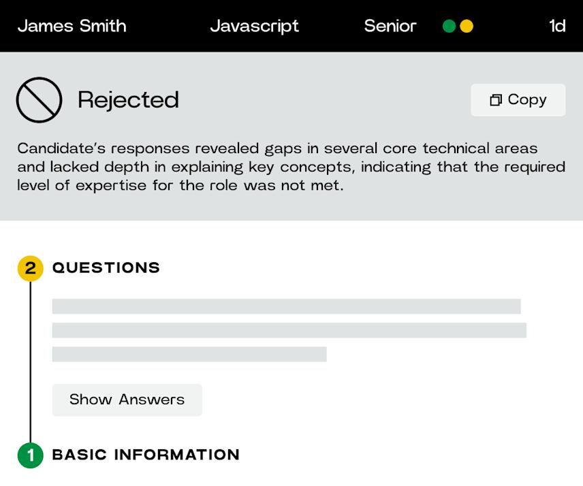Toggle visibility of hidden answers

(127, 400)
